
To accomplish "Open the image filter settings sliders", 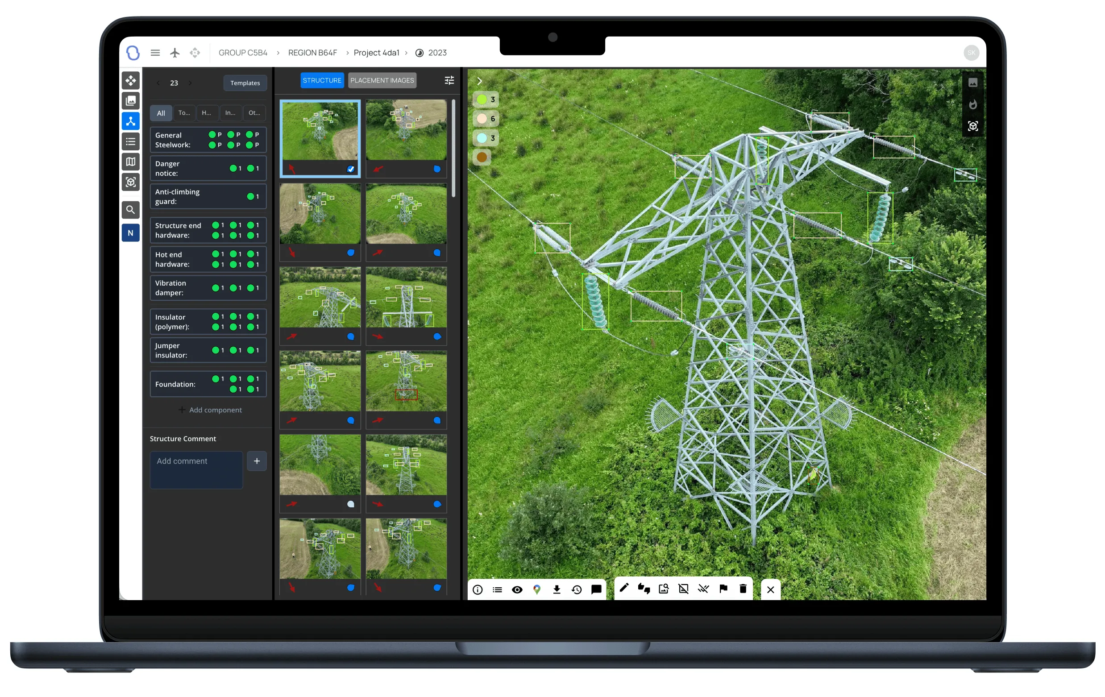I will [x=449, y=80].
